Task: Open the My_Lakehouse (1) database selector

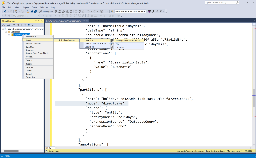Action: tap(26, 16)
